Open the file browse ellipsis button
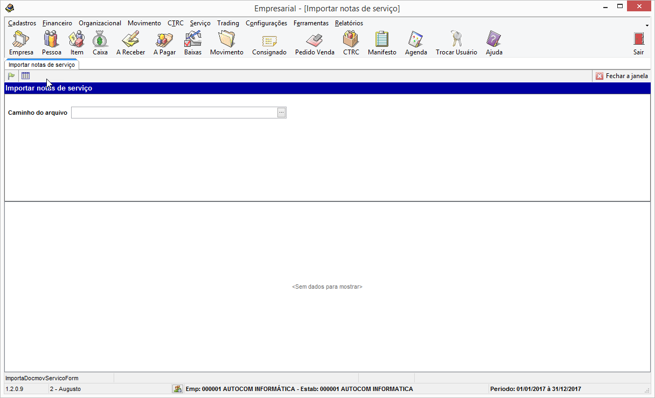Image resolution: width=655 pixels, height=398 pixels. pyautogui.click(x=282, y=113)
